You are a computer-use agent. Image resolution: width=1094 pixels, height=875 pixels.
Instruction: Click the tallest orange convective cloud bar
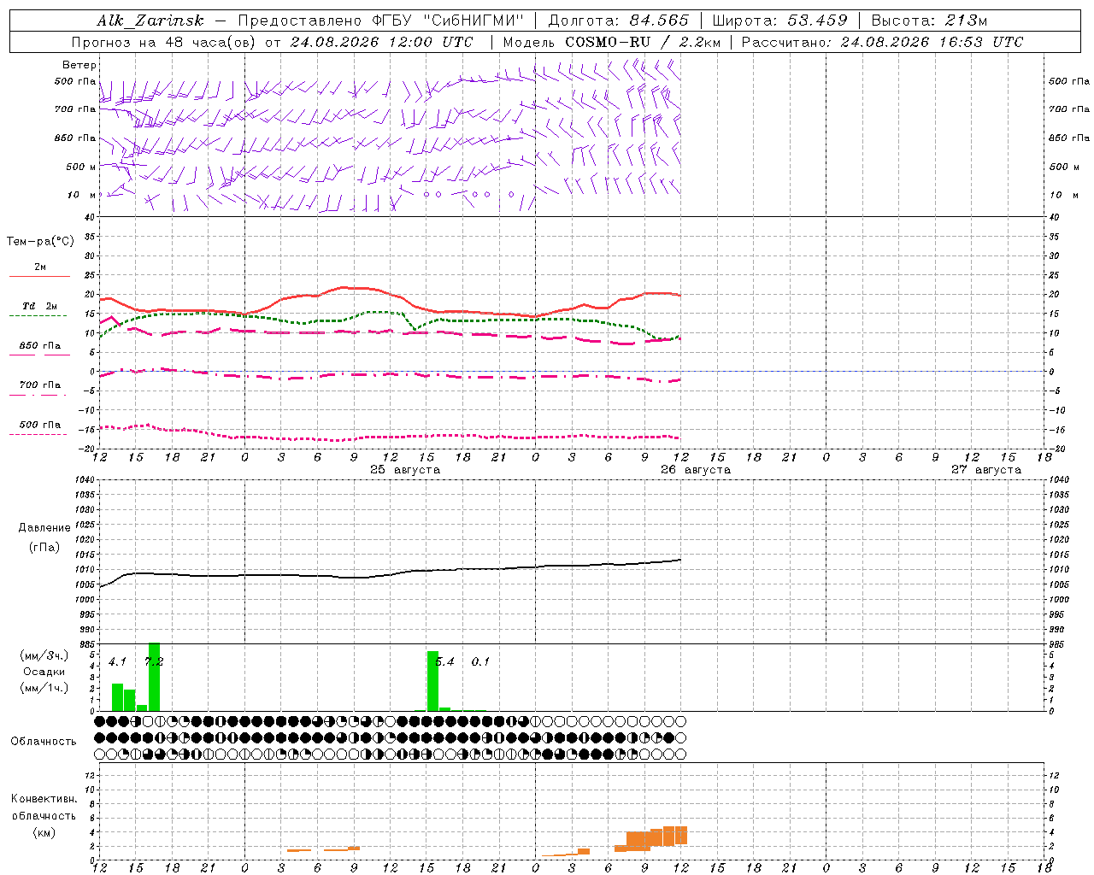click(669, 836)
